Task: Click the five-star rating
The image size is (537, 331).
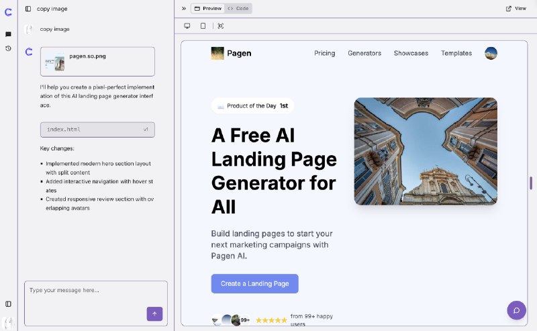Action: (271, 320)
